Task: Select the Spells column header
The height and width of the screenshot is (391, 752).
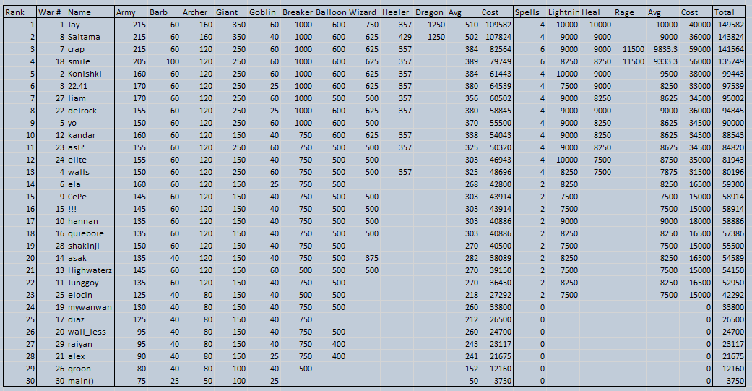Action: 527,12
